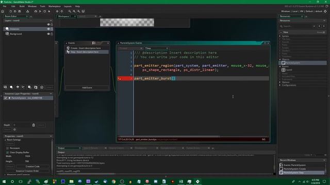This screenshot has height=185, width=330.
Task: Click the Help circle toolbar icon
Action: pyautogui.click(x=62, y=11)
